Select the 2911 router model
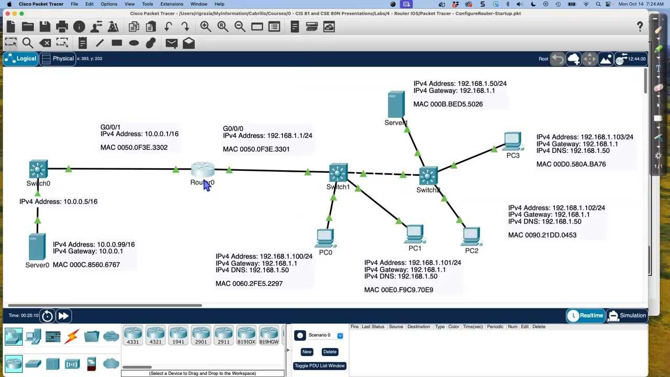The height and width of the screenshot is (377, 670). point(224,336)
